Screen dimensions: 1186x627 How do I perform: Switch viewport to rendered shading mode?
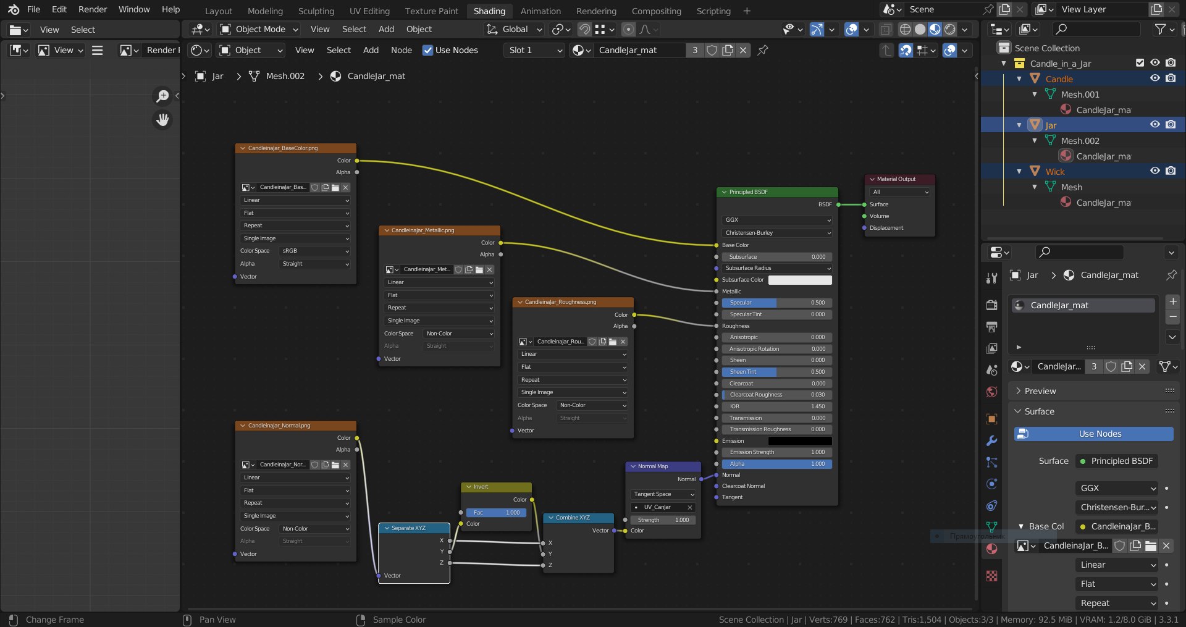950,29
